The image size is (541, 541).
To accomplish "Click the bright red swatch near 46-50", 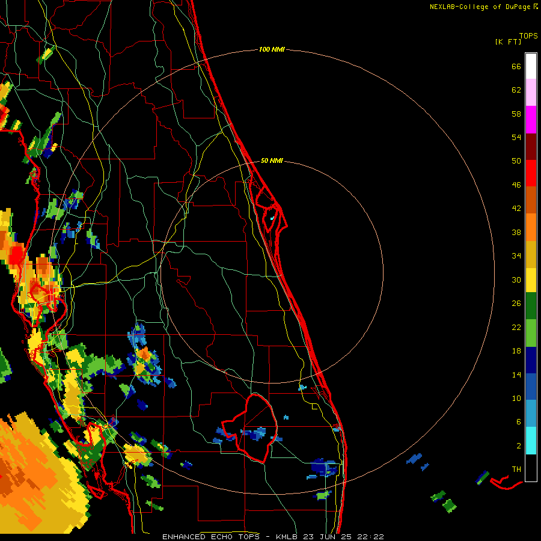I will [x=531, y=173].
